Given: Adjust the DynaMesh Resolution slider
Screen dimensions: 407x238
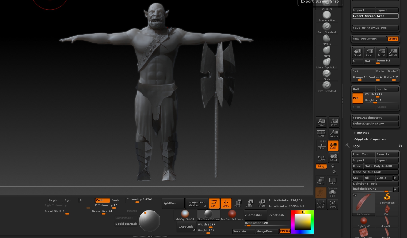Looking at the screenshot, I should [x=267, y=223].
